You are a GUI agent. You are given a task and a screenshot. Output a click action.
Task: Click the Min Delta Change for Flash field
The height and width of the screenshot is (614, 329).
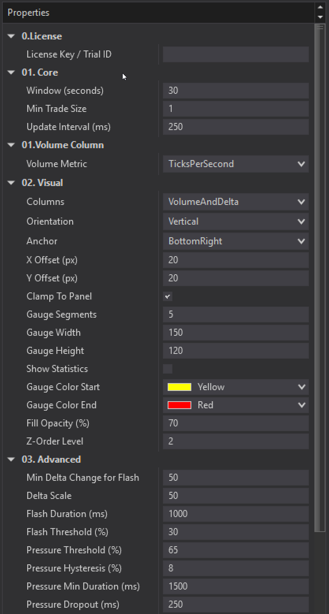point(236,478)
